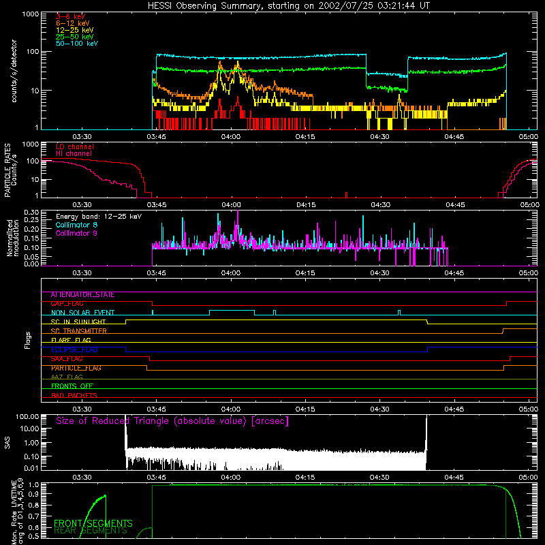Click the HESSI Observing Summary title text
The width and height of the screenshot is (545, 545).
pos(288,6)
